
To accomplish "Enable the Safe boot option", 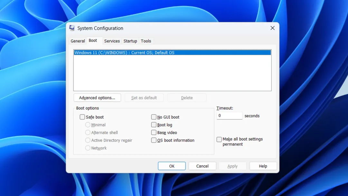I will (x=82, y=117).
